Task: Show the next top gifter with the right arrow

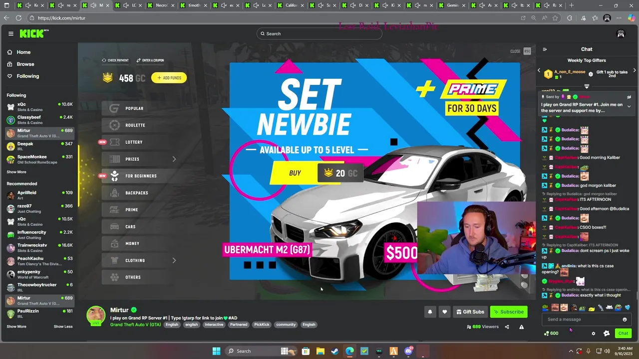Action: [x=635, y=71]
